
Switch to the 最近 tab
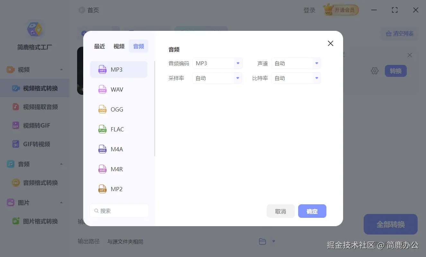click(x=99, y=46)
